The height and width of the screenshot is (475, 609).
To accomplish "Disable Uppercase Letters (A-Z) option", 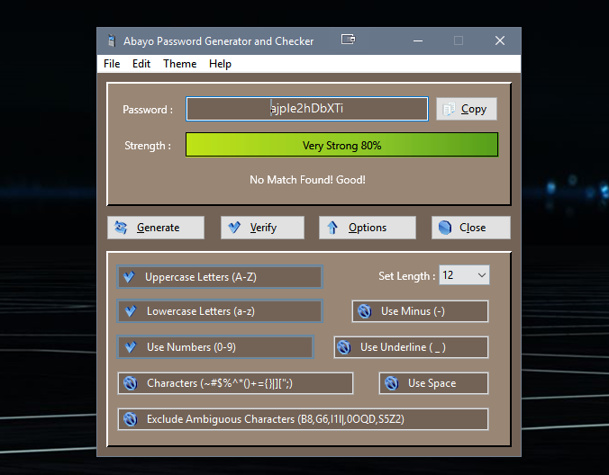I will pos(220,277).
